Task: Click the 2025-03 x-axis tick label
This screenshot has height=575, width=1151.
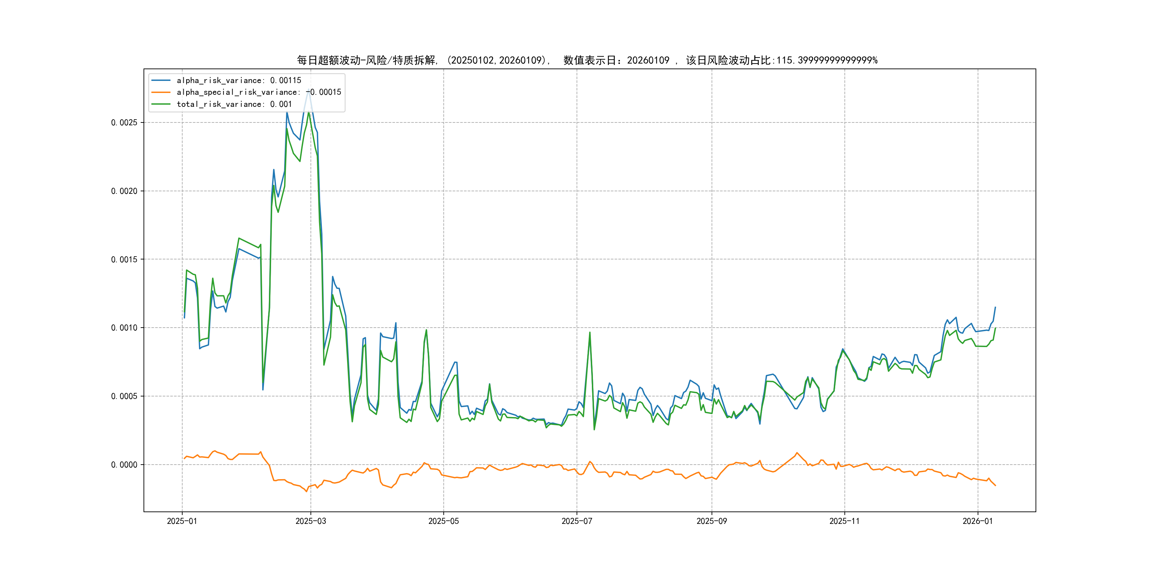Action: tap(310, 521)
